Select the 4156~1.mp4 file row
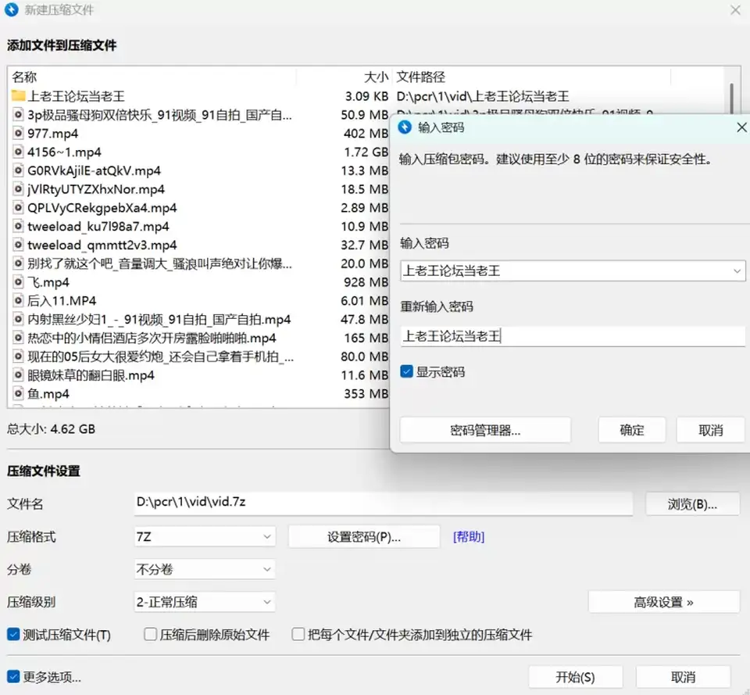The width and height of the screenshot is (750, 695). click(199, 152)
